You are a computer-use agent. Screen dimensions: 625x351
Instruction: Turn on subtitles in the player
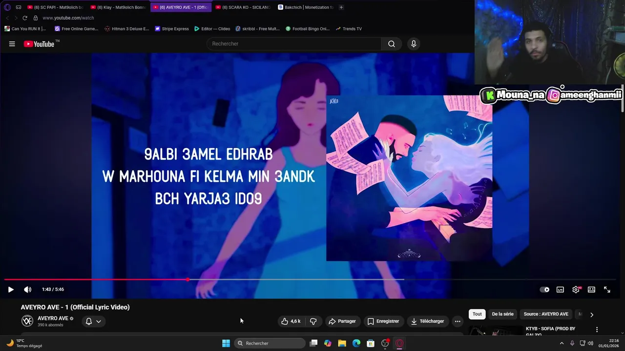coord(560,290)
